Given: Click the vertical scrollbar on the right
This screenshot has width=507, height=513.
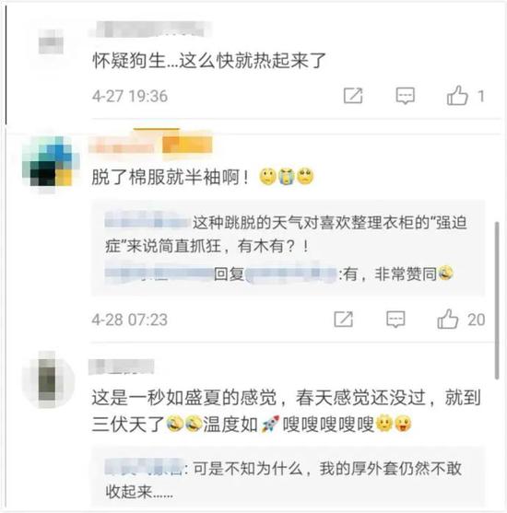Looking at the screenshot, I should pos(497,300).
